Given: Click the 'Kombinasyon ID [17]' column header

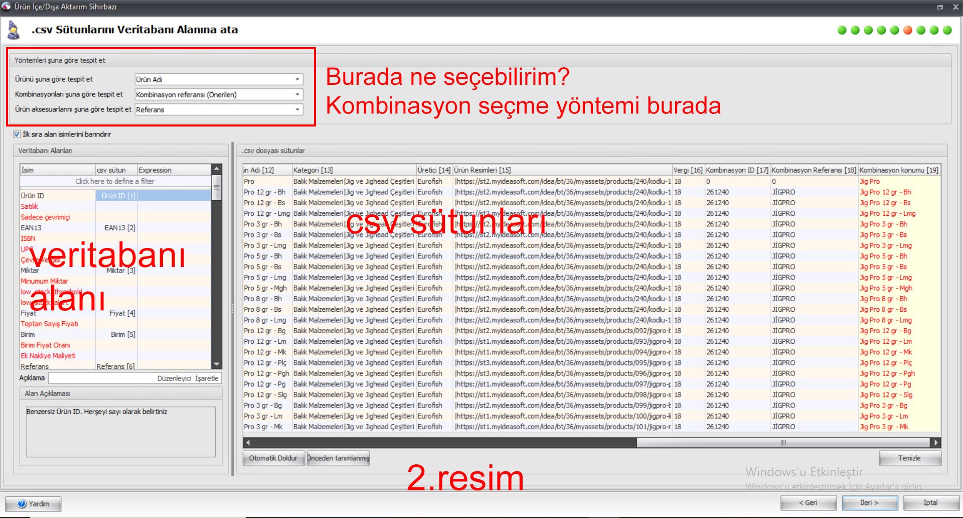Looking at the screenshot, I should (737, 170).
